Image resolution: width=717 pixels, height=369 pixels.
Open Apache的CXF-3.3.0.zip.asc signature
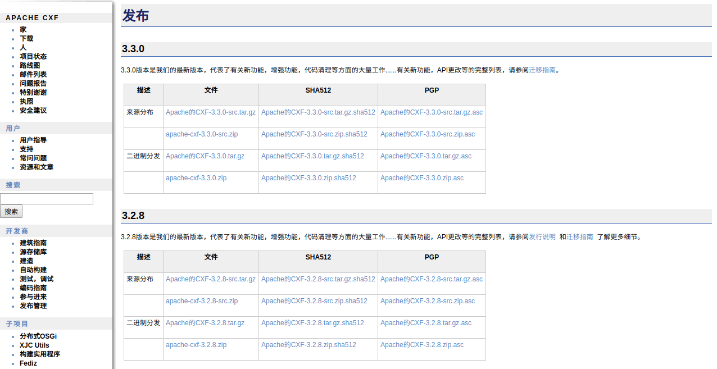click(422, 178)
